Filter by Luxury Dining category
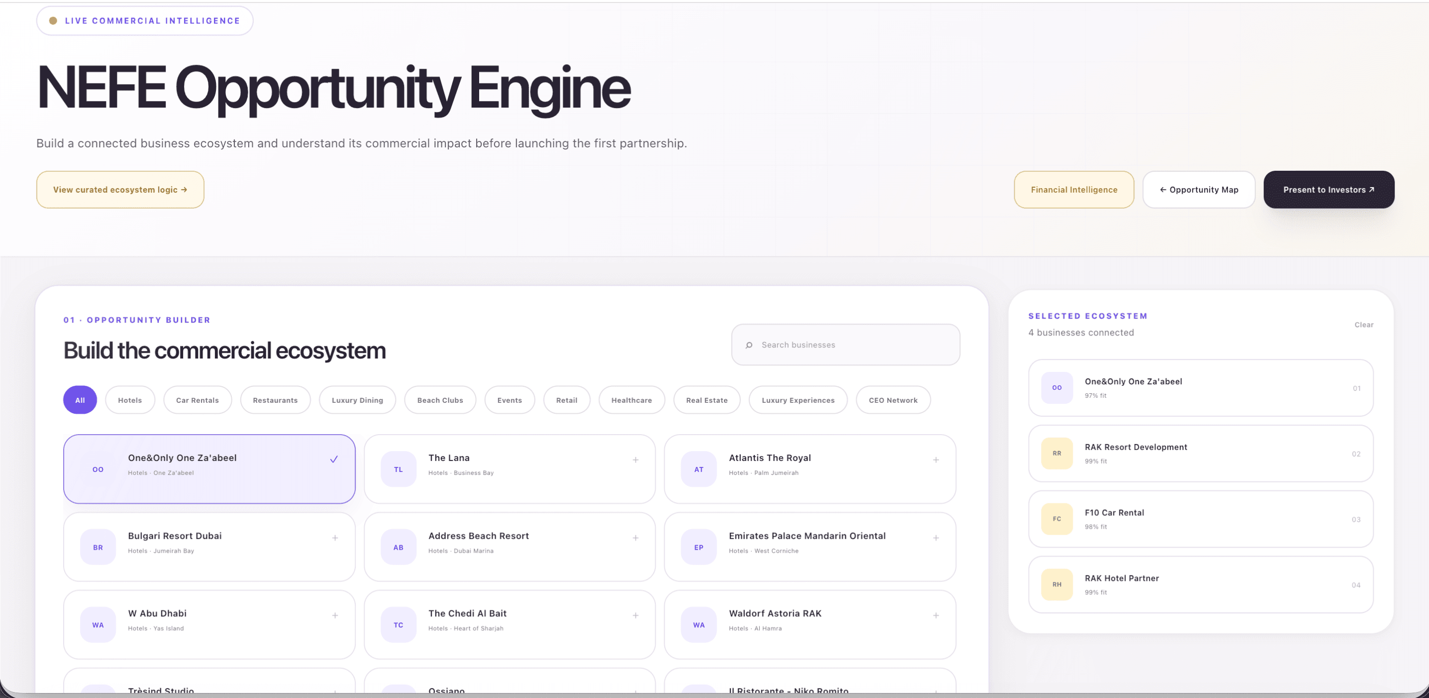Viewport: 1429px width, 698px height. click(x=357, y=400)
